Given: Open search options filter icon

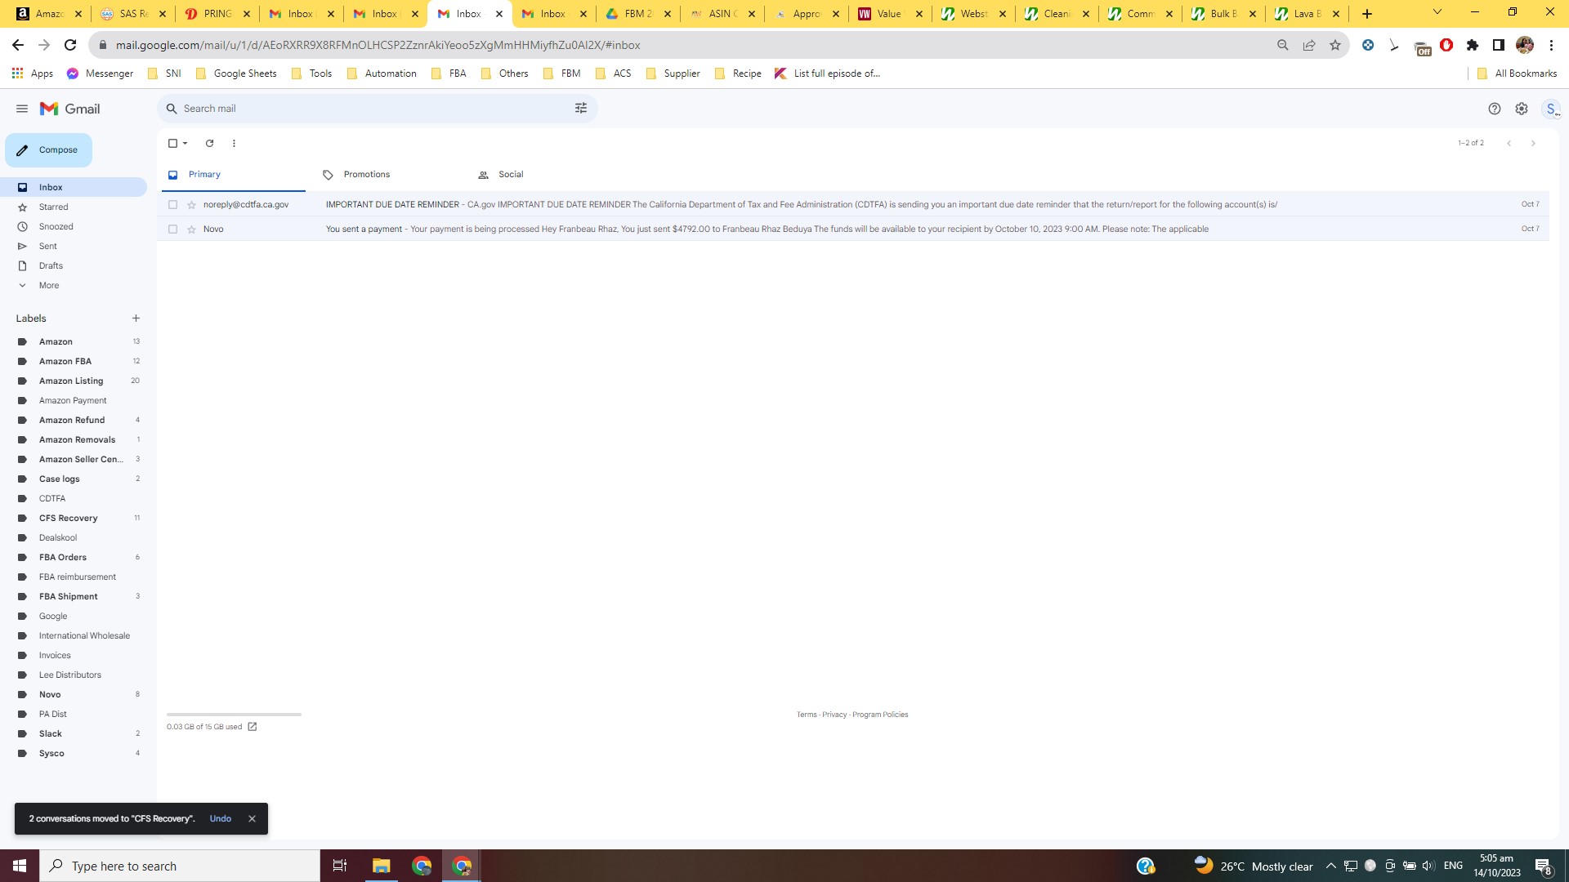Looking at the screenshot, I should [x=581, y=109].
